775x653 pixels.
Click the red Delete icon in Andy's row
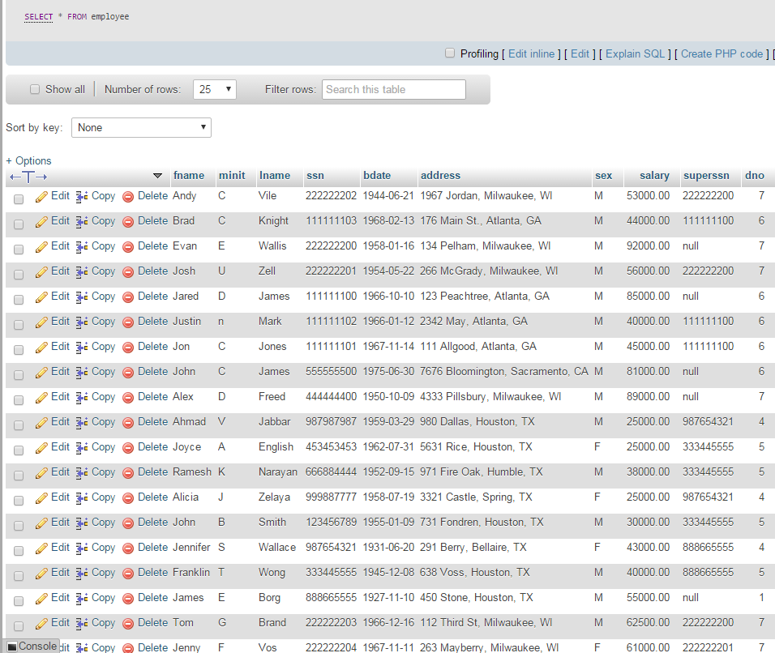pyautogui.click(x=128, y=197)
